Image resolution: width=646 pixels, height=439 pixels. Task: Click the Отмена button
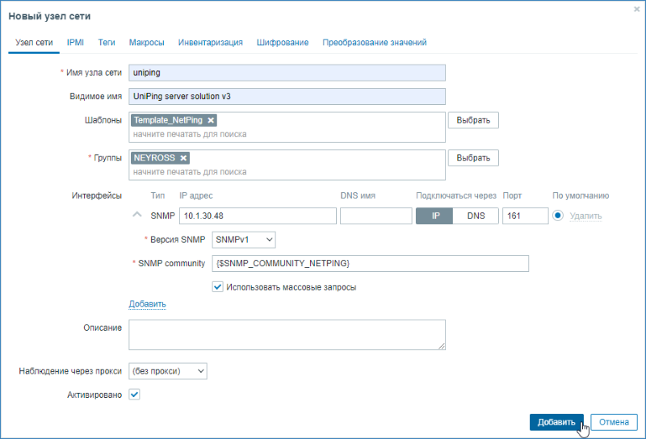614,422
